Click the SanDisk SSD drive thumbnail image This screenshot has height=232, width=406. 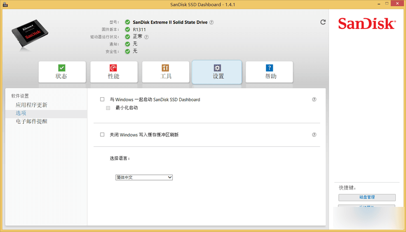tap(30, 33)
